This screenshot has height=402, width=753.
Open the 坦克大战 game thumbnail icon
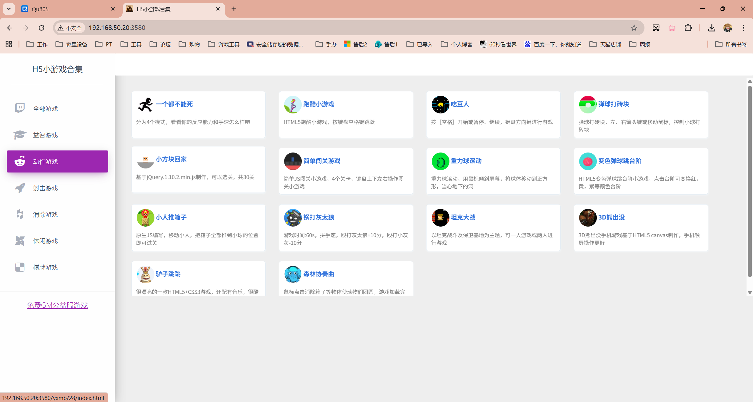(440, 217)
